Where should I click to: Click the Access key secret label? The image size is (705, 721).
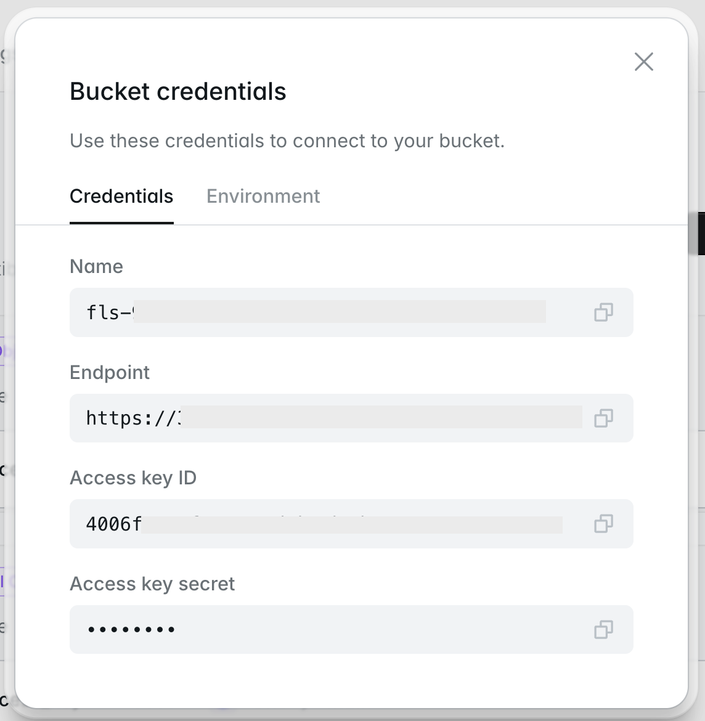click(152, 584)
